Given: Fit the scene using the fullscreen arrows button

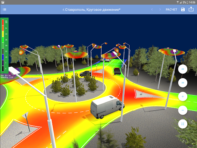Looking at the screenshot, I should point(183,124).
